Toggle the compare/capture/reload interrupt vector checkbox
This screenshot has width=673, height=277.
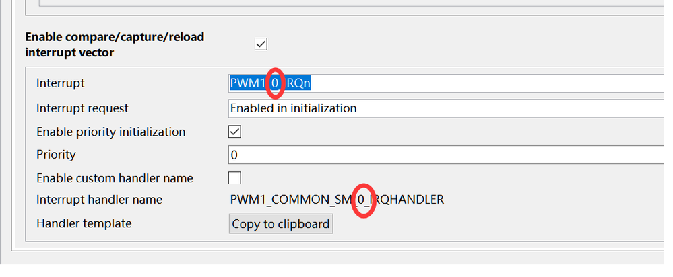[x=261, y=44]
